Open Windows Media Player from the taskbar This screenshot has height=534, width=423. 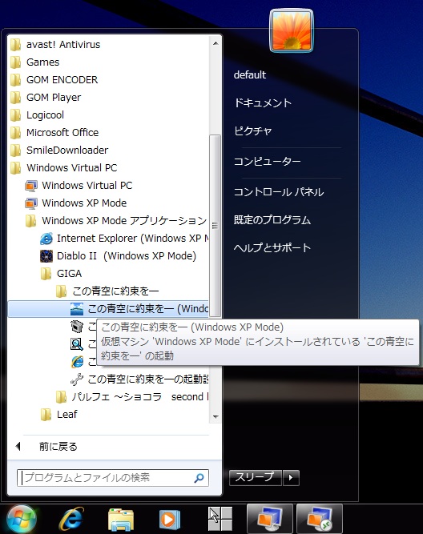point(169,520)
